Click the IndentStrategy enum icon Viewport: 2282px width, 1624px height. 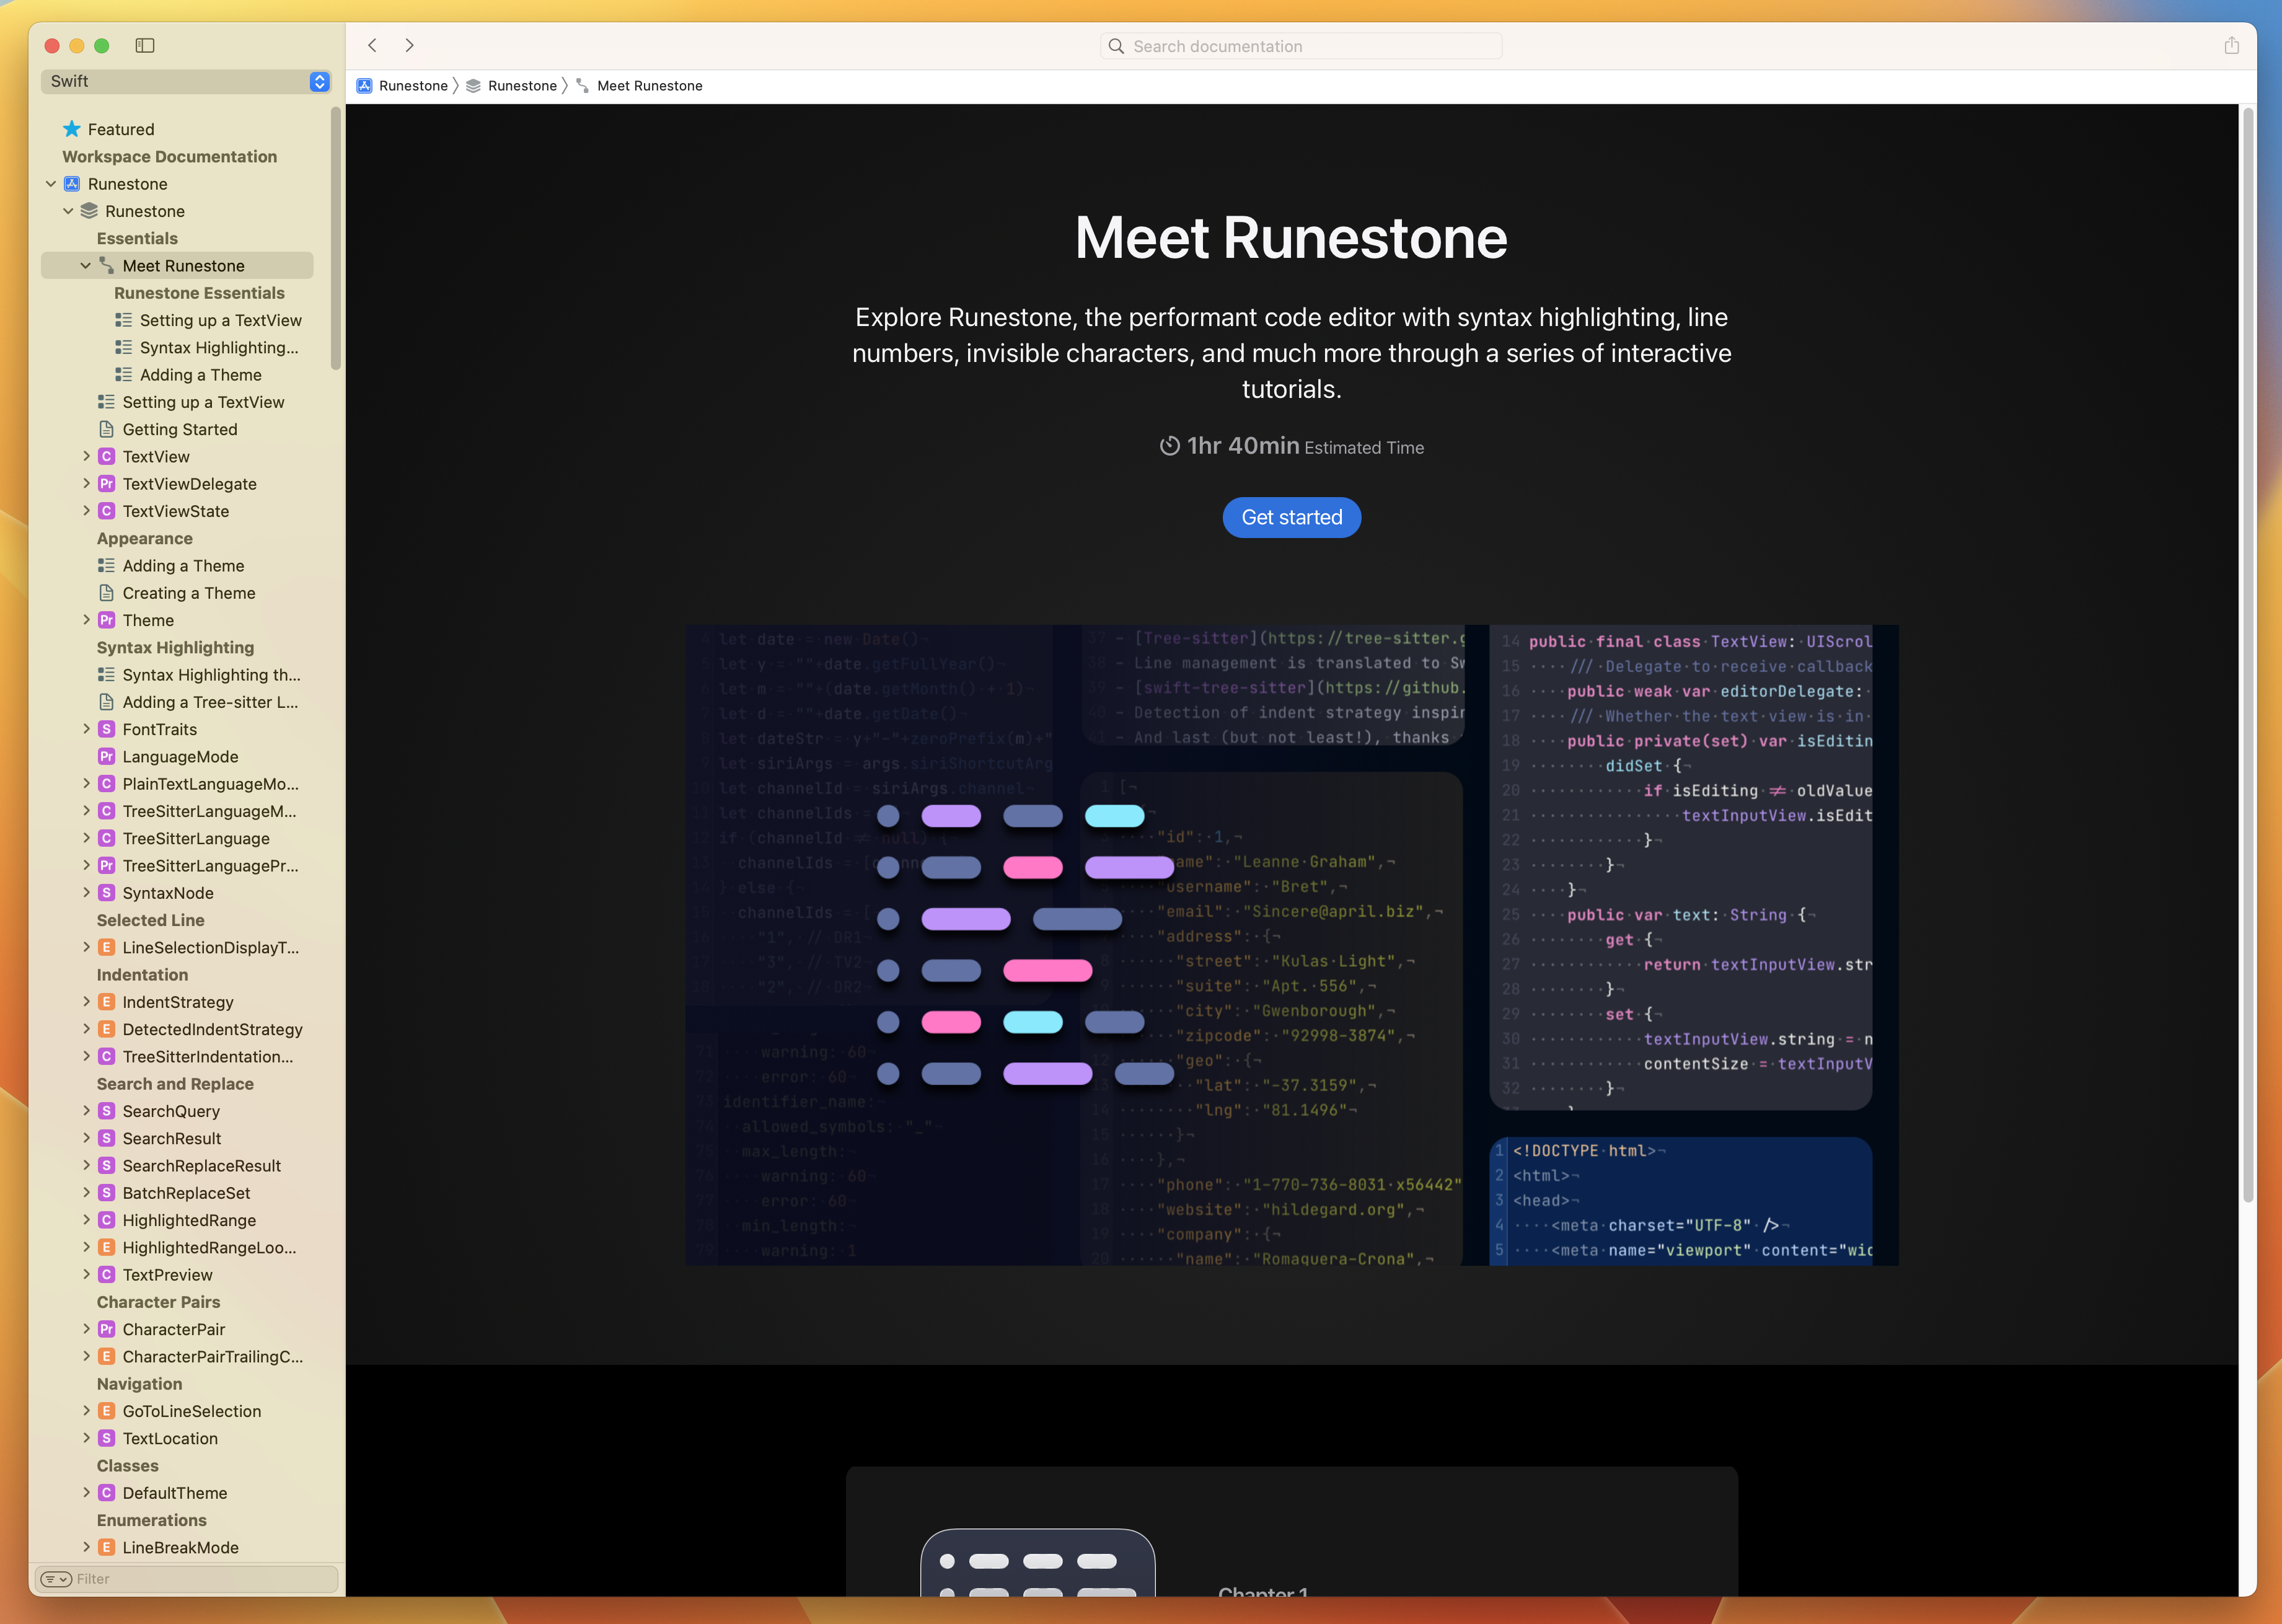[107, 1002]
